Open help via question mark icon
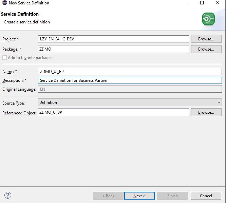 8,195
